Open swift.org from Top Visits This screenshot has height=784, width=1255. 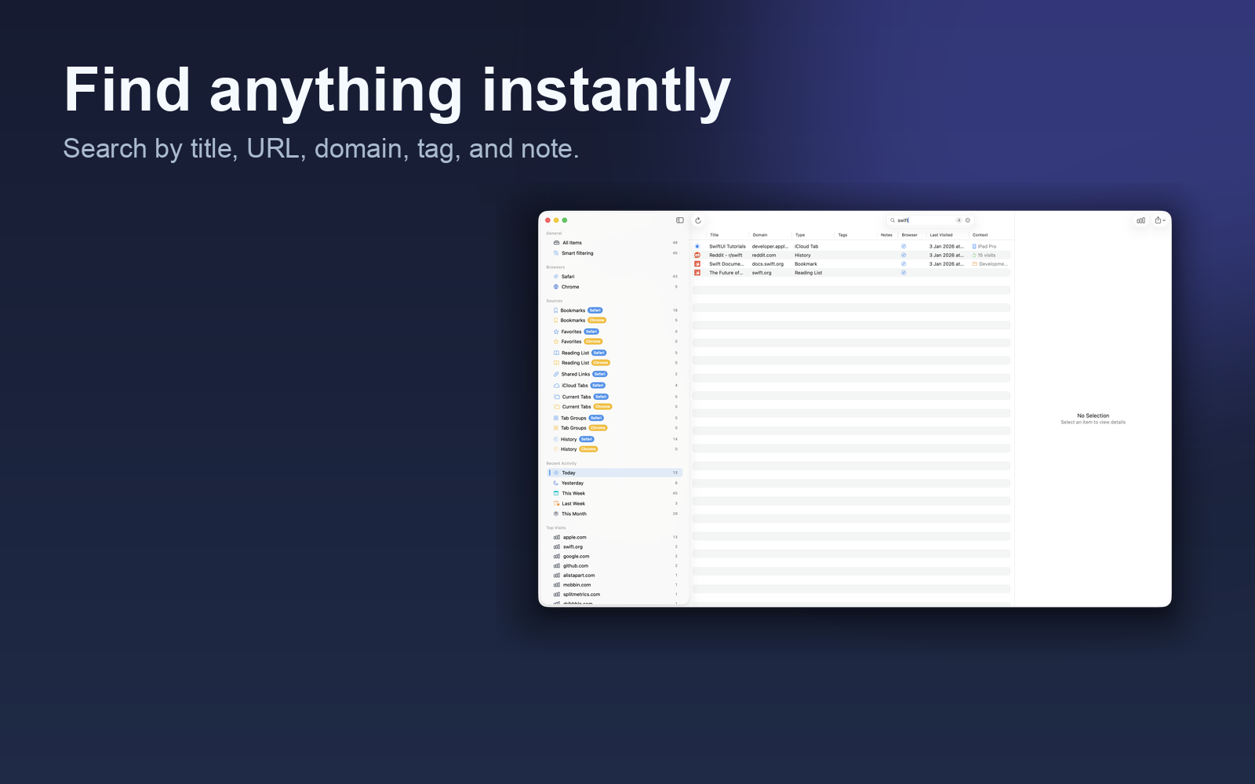[574, 546]
